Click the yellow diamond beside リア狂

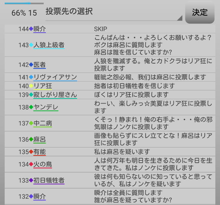pos(31,86)
